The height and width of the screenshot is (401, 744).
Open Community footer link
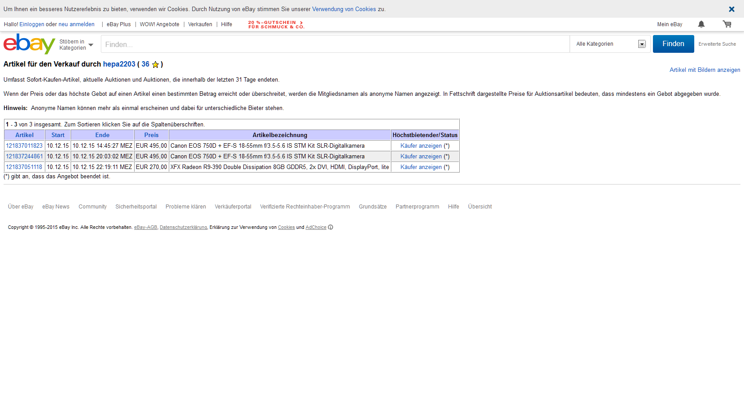point(92,207)
